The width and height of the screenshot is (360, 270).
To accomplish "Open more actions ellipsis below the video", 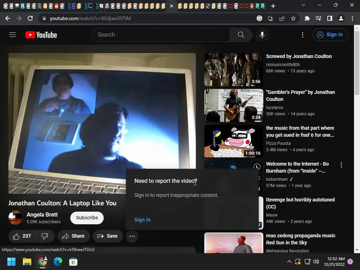I will [132, 236].
